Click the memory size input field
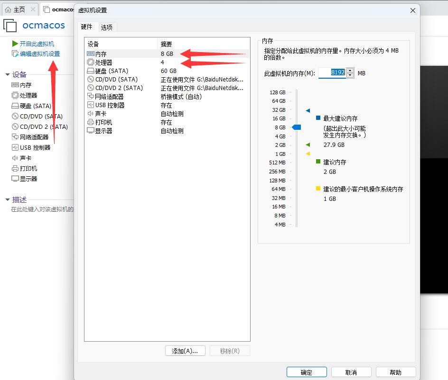Viewport: 448px width, 380px height. [x=332, y=73]
